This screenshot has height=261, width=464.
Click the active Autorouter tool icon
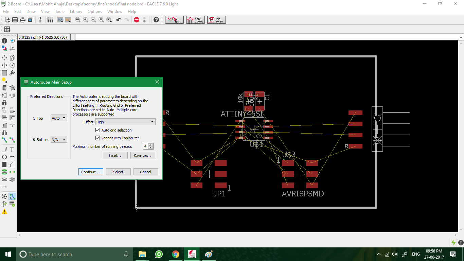coord(12,196)
